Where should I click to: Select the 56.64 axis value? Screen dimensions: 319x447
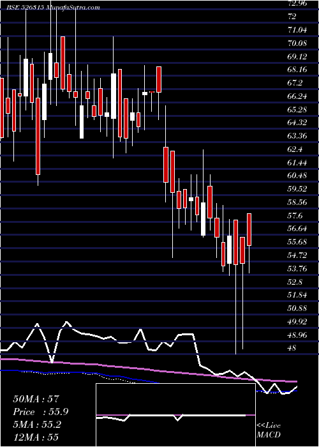tap(298, 229)
